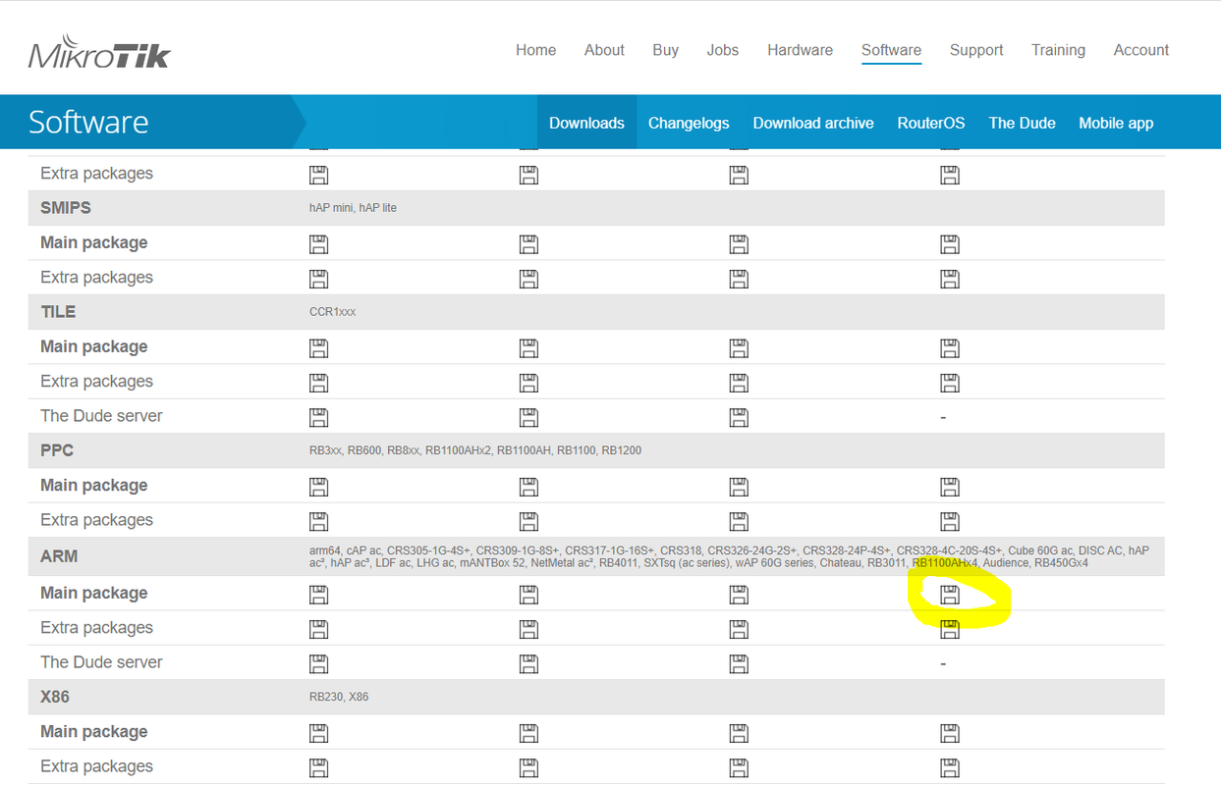Download X86 Main package from first column
Image resolution: width=1221 pixels, height=785 pixels.
318,732
